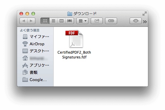165x110 pixels.
Task: Click the CertifiedPDF2_BothSignatures.fdf file name
Action: (74, 55)
